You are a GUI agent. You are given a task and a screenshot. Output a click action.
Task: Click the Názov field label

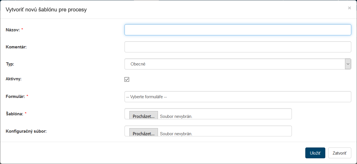tap(13, 30)
